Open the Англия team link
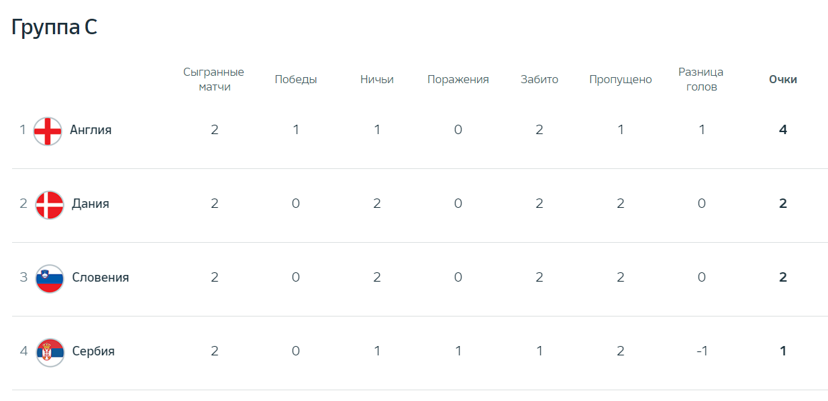 coord(91,130)
